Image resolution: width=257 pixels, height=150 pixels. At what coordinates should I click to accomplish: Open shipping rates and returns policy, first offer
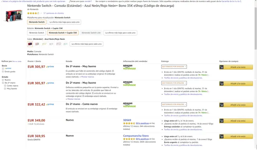(x=183, y=78)
